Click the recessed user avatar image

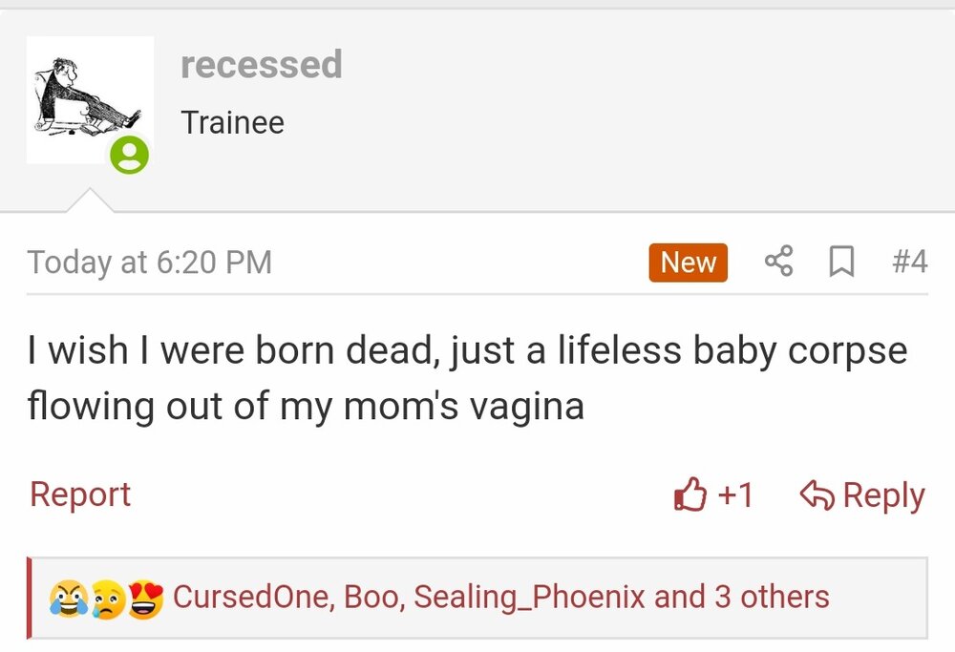click(x=84, y=95)
